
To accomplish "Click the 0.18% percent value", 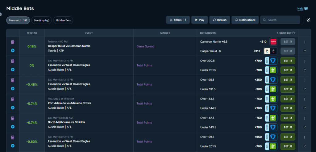I will (32, 46).
